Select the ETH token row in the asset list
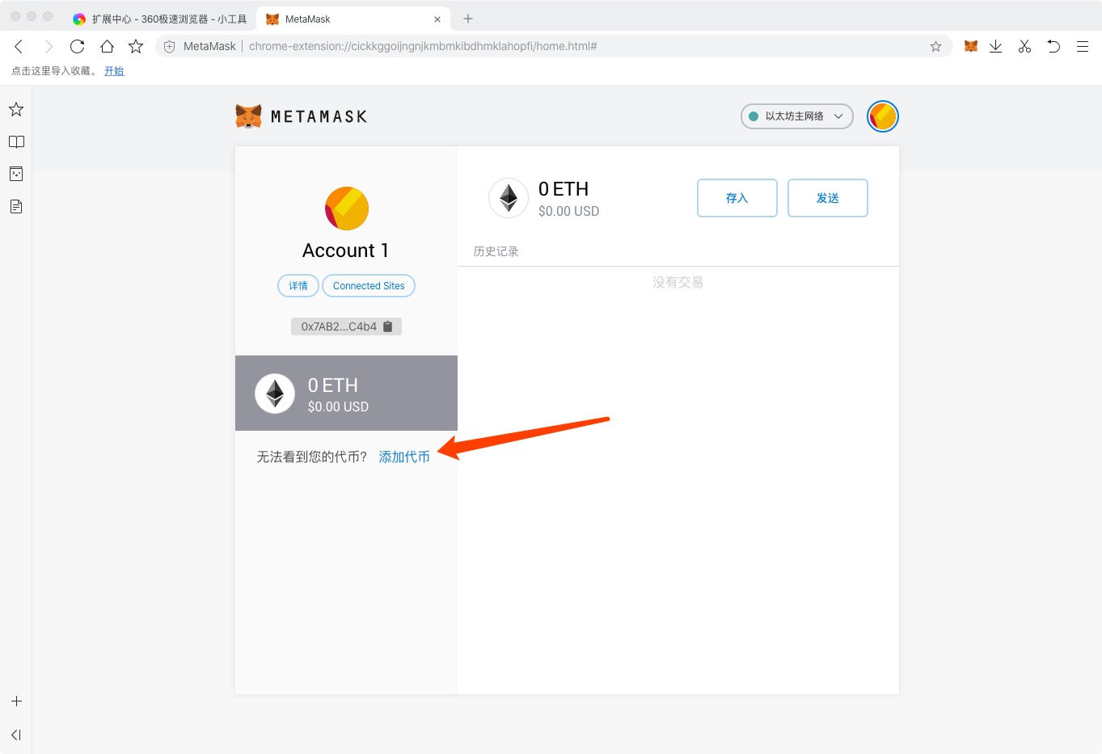This screenshot has width=1102, height=754. pos(346,393)
